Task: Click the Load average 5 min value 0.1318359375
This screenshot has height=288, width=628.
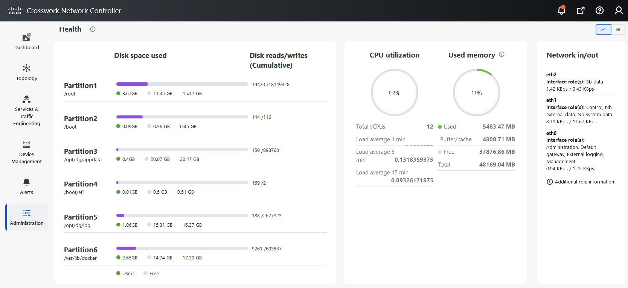Action: point(414,160)
